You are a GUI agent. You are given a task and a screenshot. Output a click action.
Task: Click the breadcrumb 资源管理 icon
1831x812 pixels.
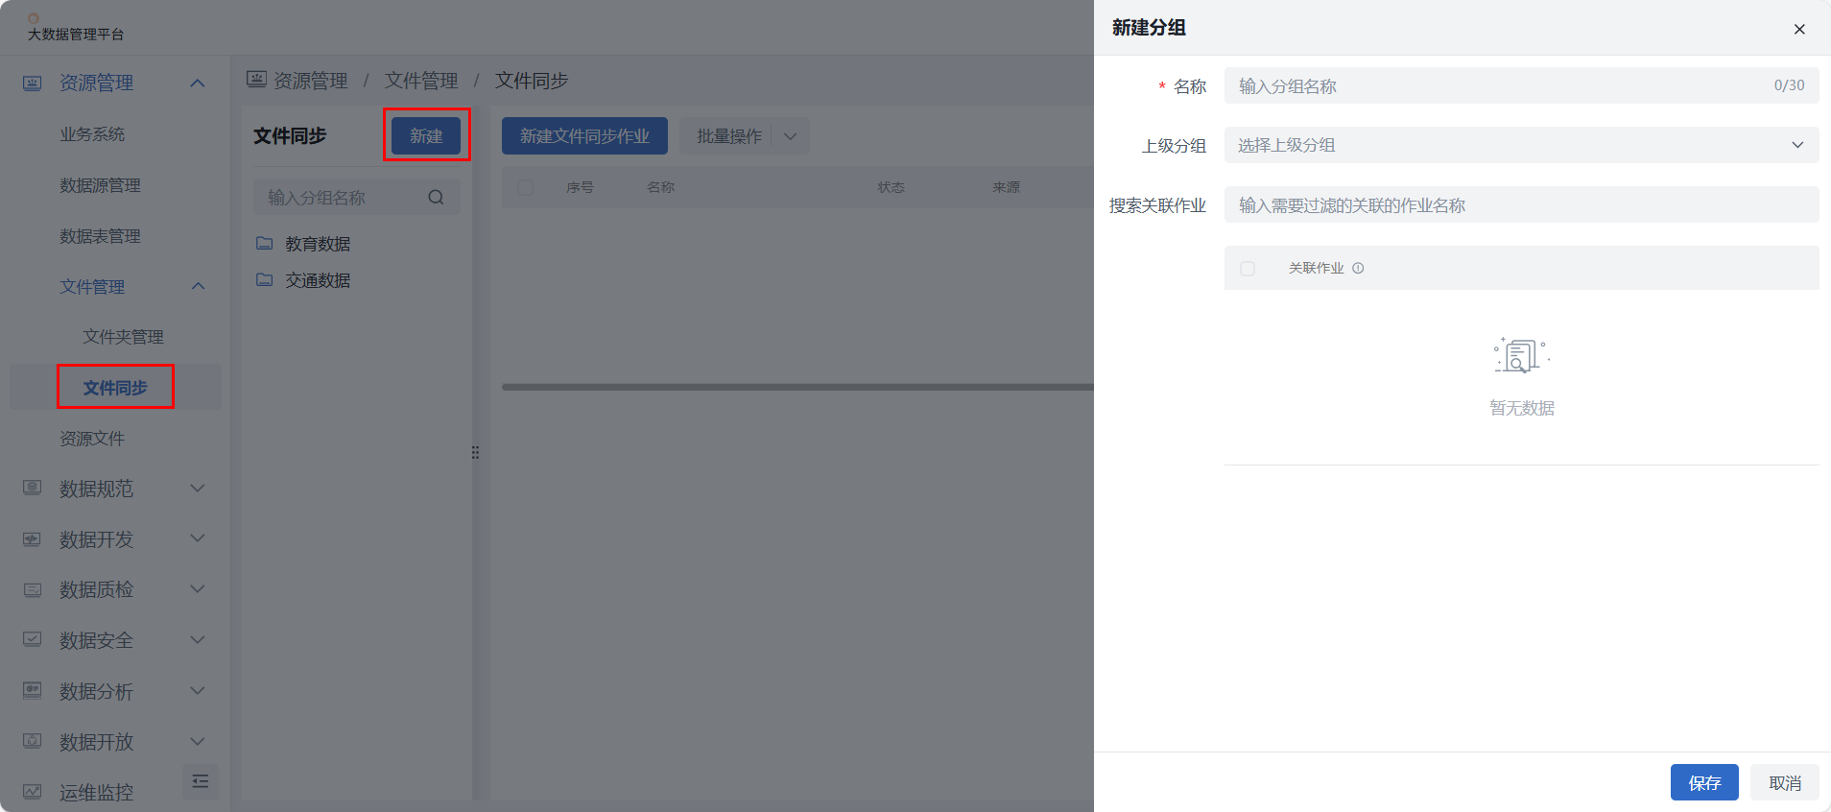click(256, 80)
